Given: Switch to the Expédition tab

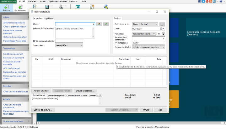Looking at the screenshot, I should 49,18.
